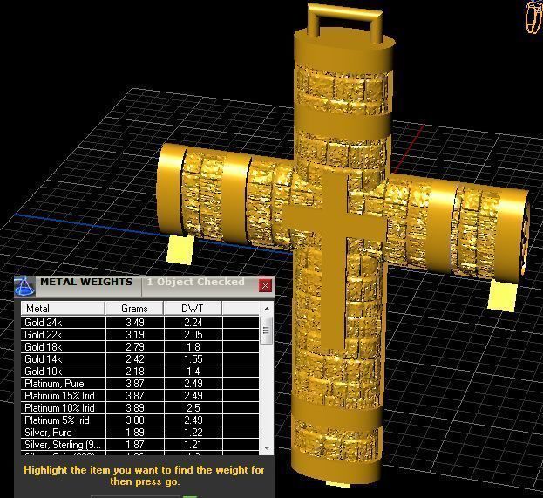Image resolution: width=543 pixels, height=498 pixels.
Task: Click the metal list scroll-down arrow
Action: tap(267, 447)
